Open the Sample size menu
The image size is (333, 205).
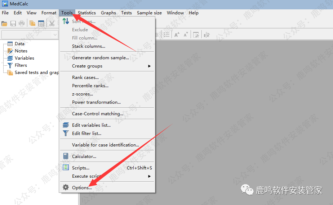pyautogui.click(x=149, y=13)
